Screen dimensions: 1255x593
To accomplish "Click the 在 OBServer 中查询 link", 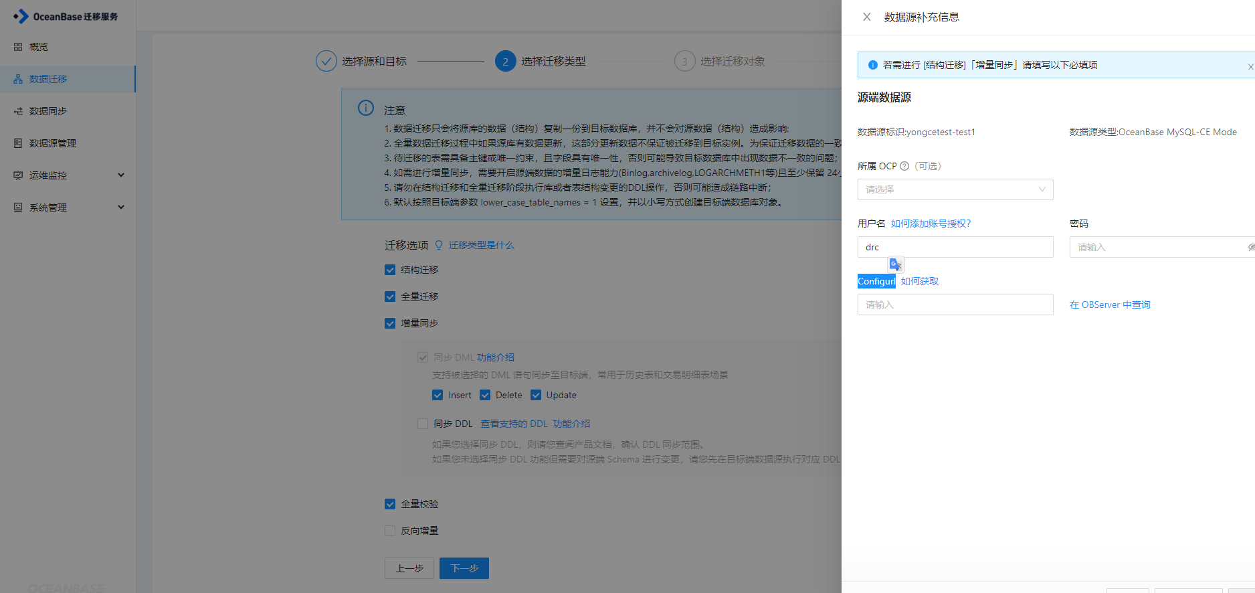I will tap(1110, 305).
